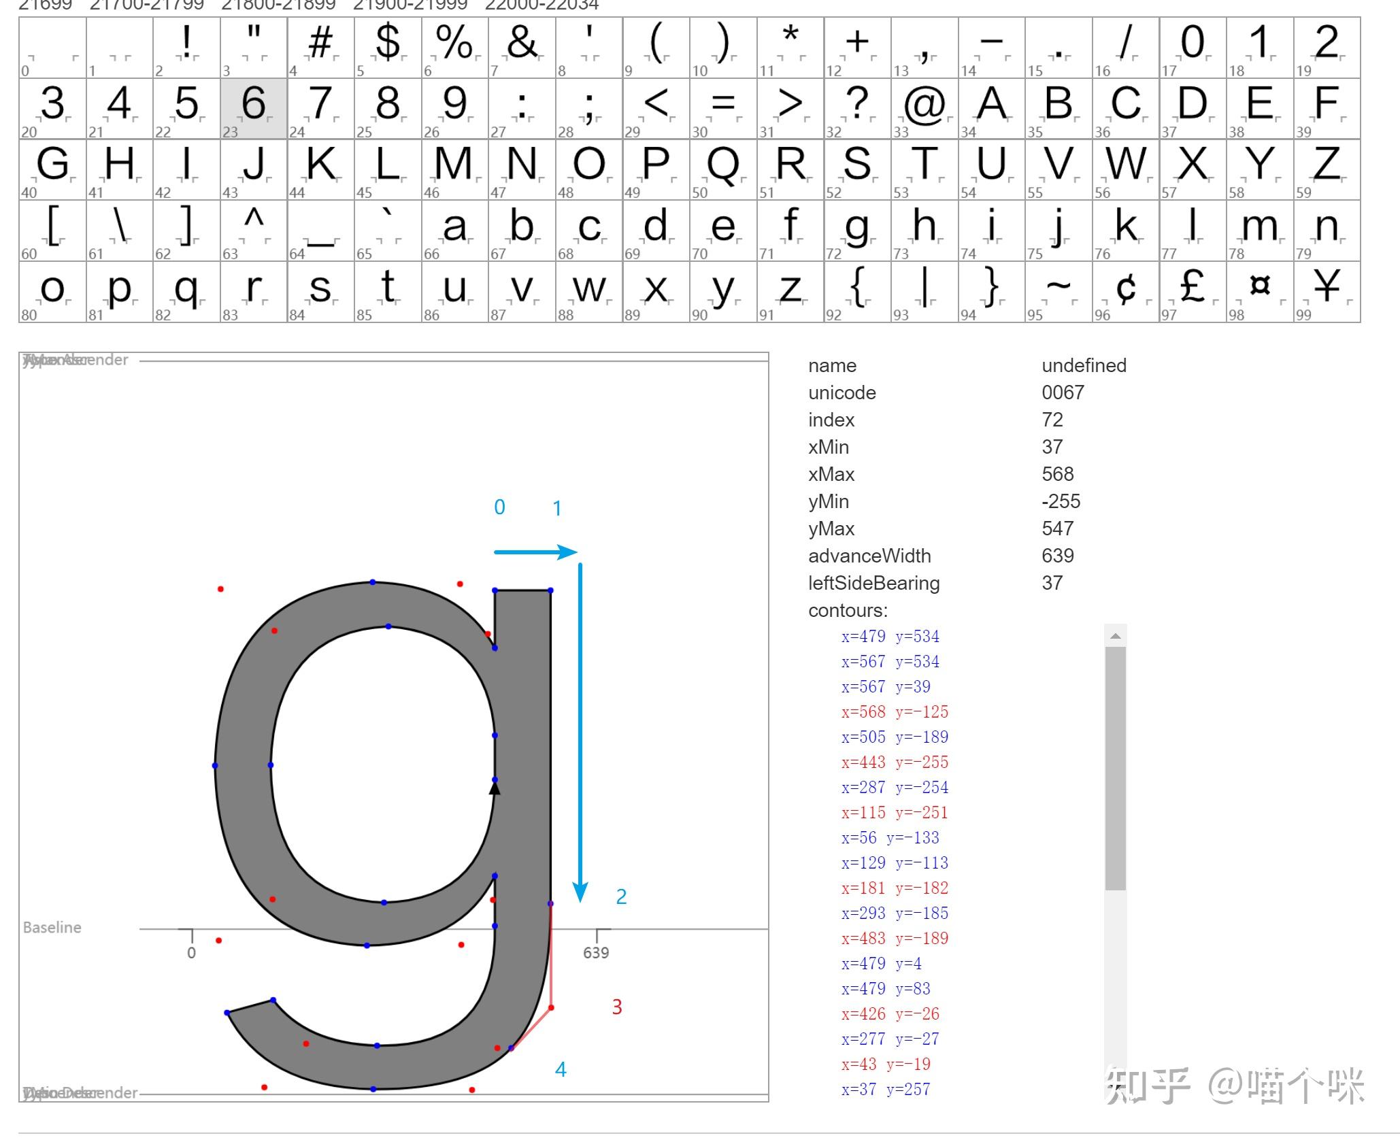Screen dimensions: 1400x1142
Task: Click the at-sign glyph cell
Action: [x=924, y=108]
